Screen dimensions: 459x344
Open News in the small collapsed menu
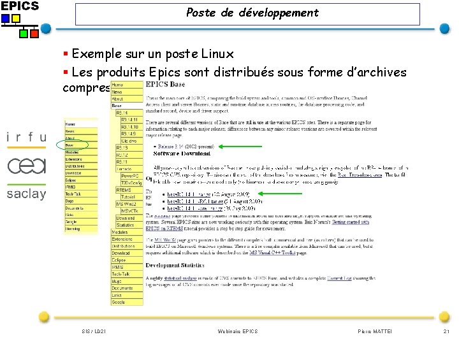pos(81,131)
